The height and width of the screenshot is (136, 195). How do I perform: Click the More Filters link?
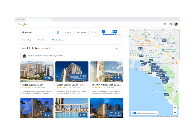click(59, 40)
